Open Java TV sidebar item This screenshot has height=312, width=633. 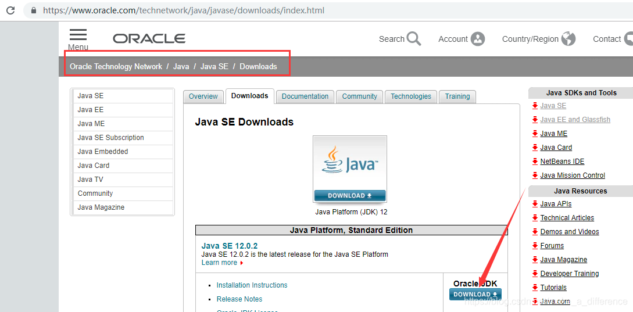click(x=122, y=180)
